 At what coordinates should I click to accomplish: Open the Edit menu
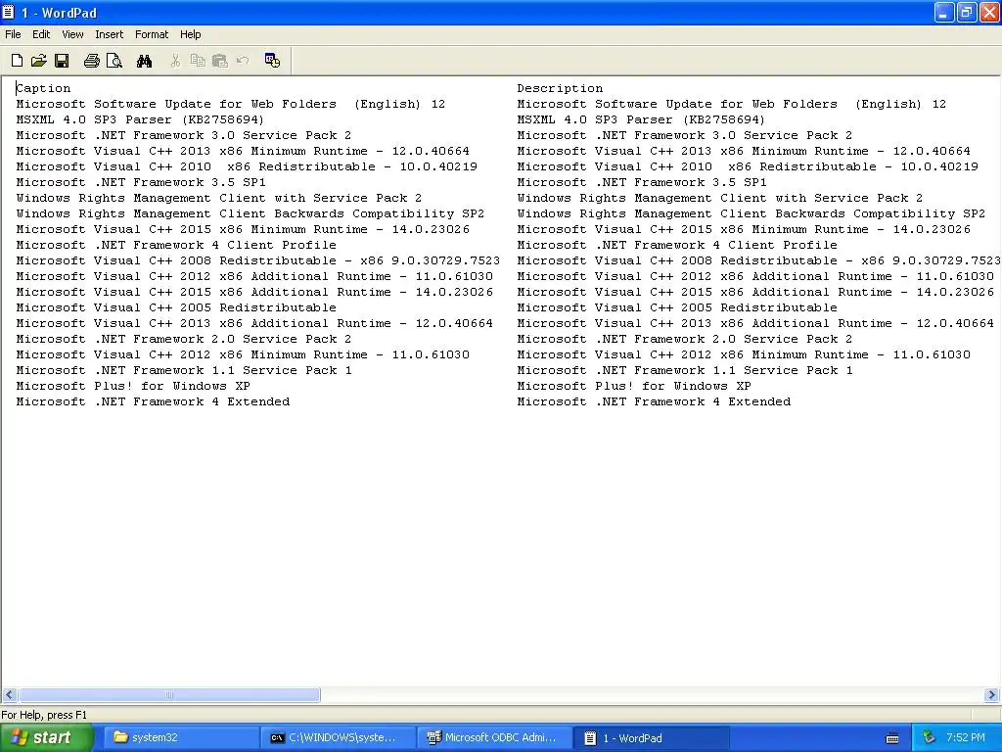click(41, 34)
